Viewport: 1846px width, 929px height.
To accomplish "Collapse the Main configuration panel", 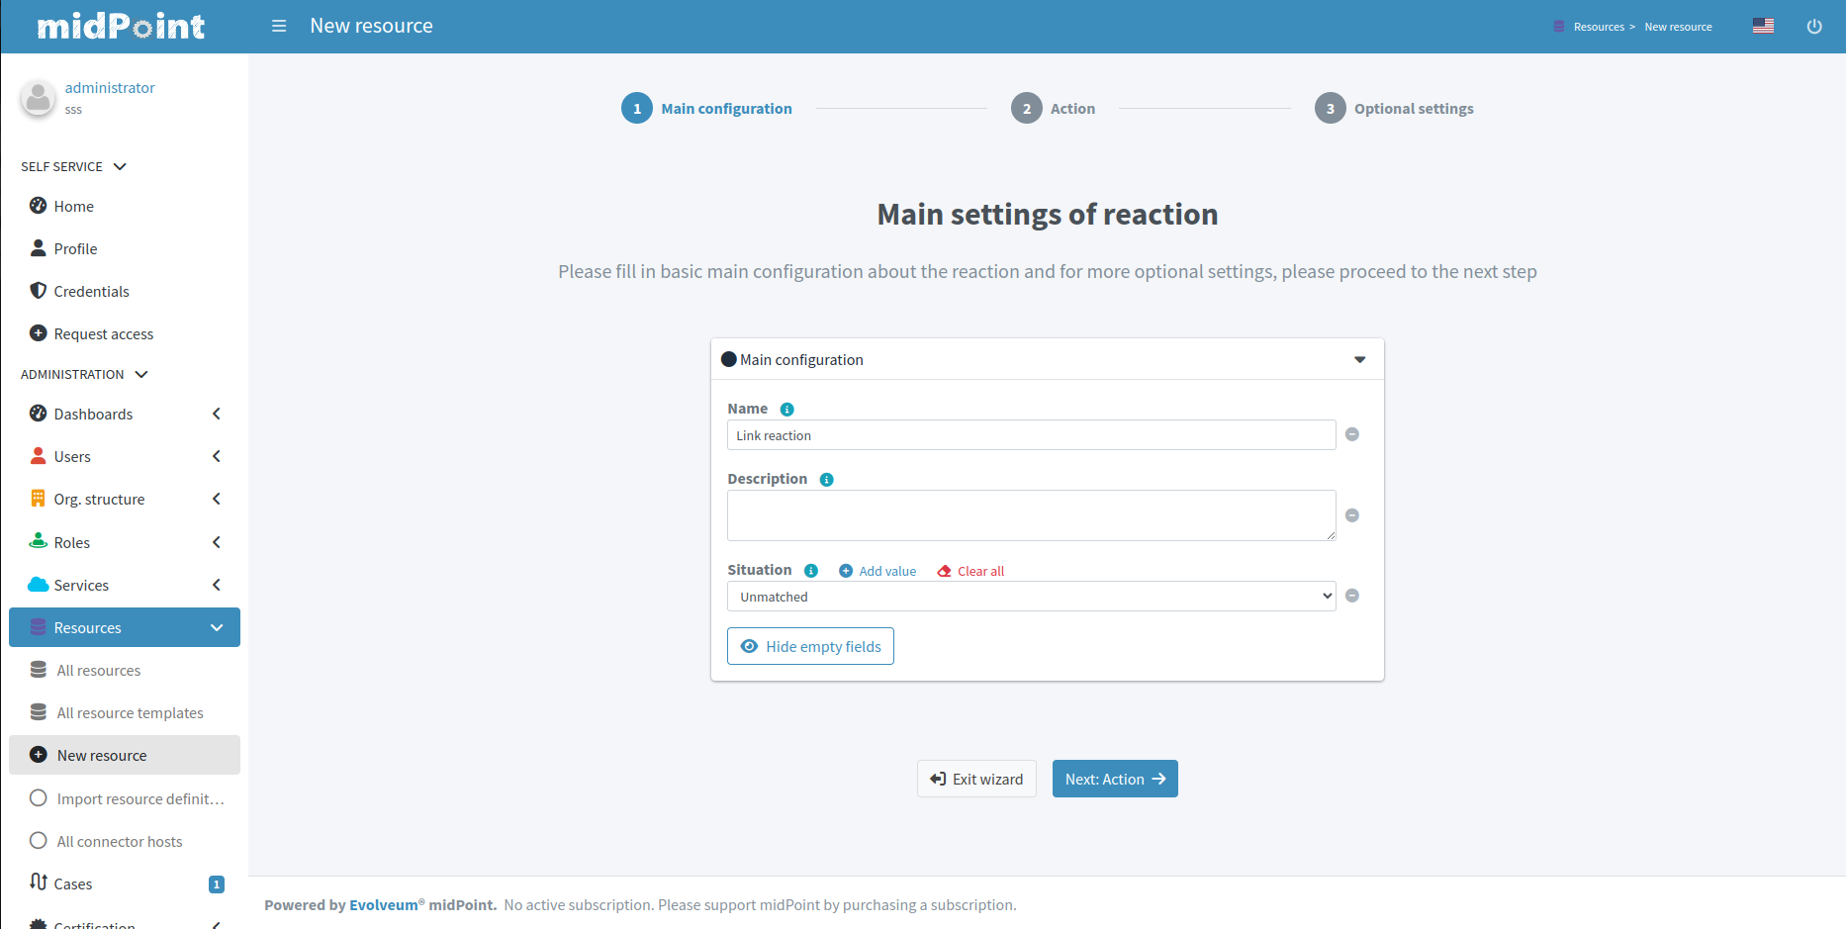I will coord(1359,360).
